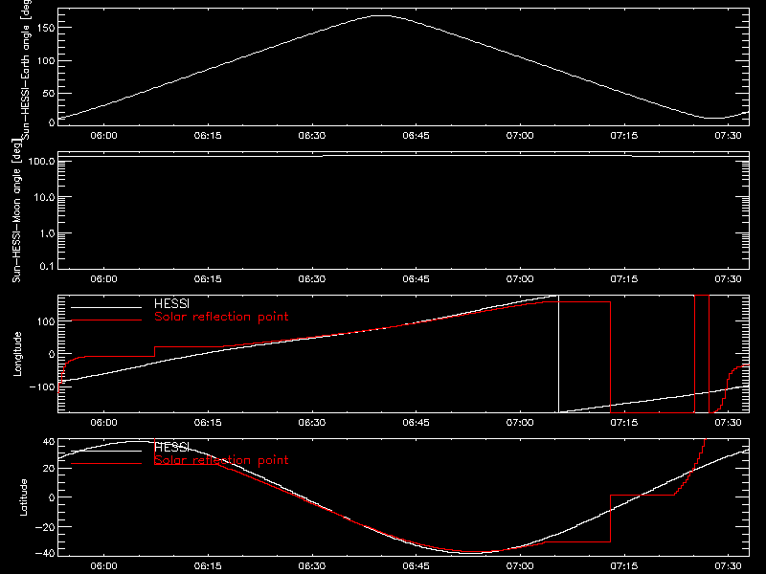Click red legend line sample in Latitude plot

(106, 463)
